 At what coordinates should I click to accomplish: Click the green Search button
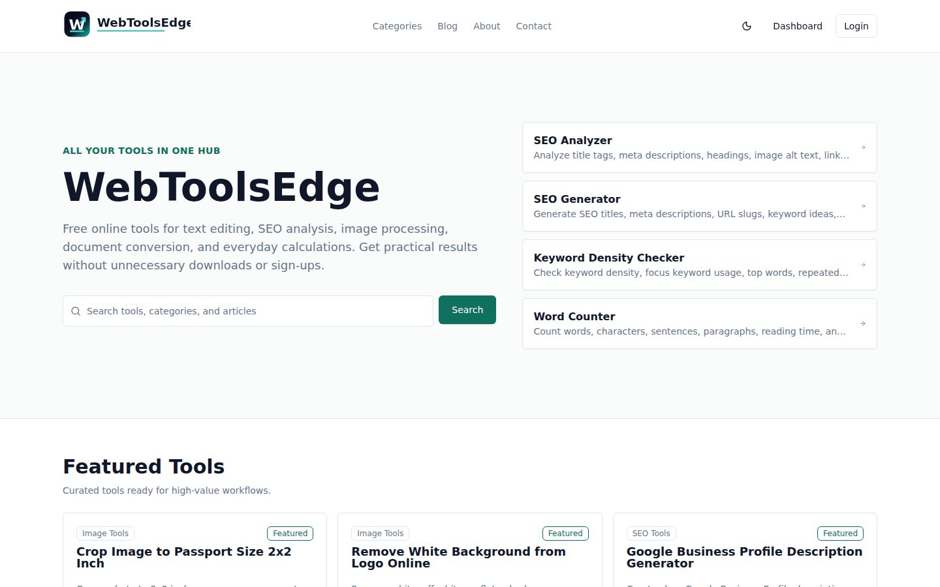467,310
